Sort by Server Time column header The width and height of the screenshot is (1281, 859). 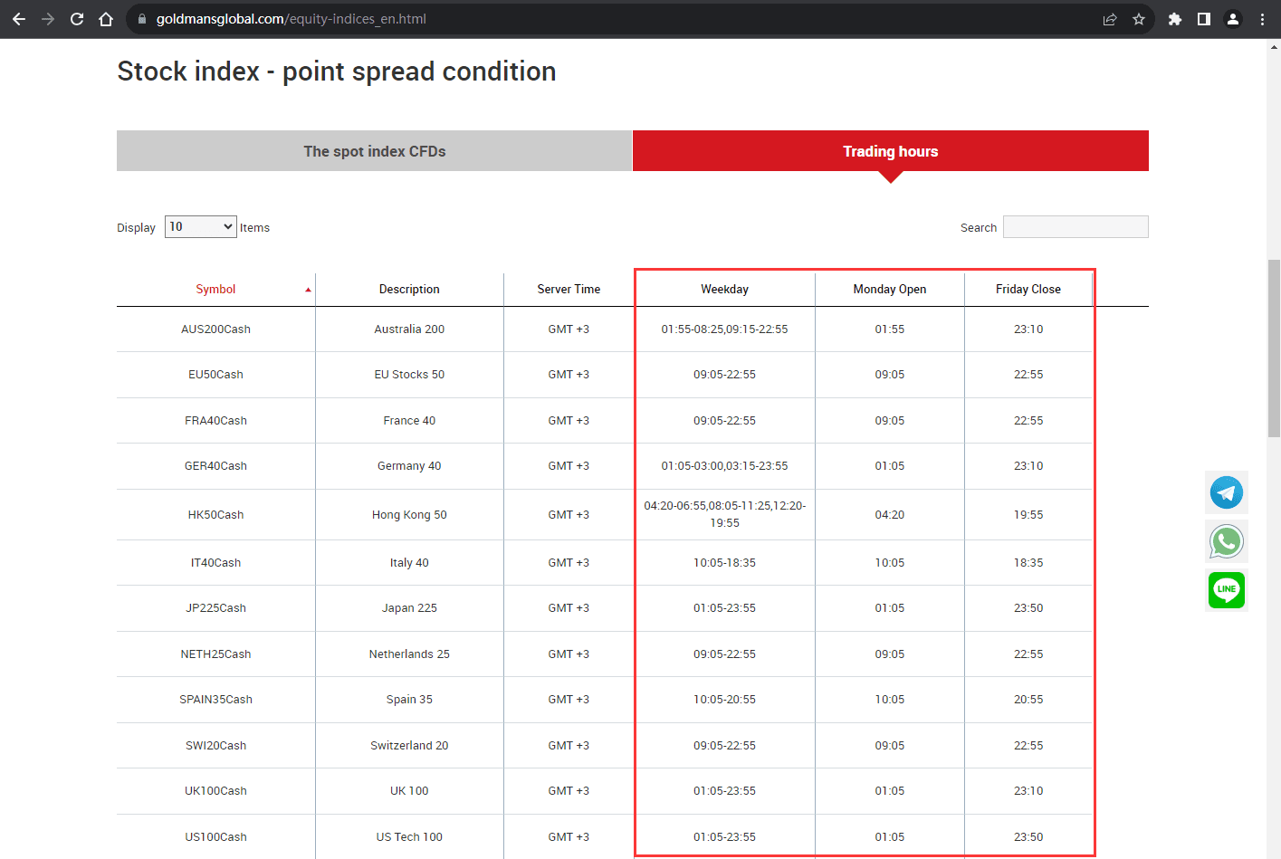click(x=569, y=290)
